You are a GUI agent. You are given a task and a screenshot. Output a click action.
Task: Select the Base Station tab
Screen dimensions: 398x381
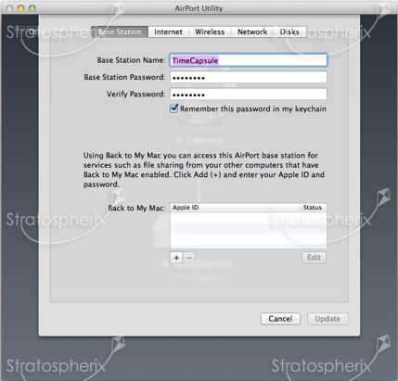tap(120, 32)
